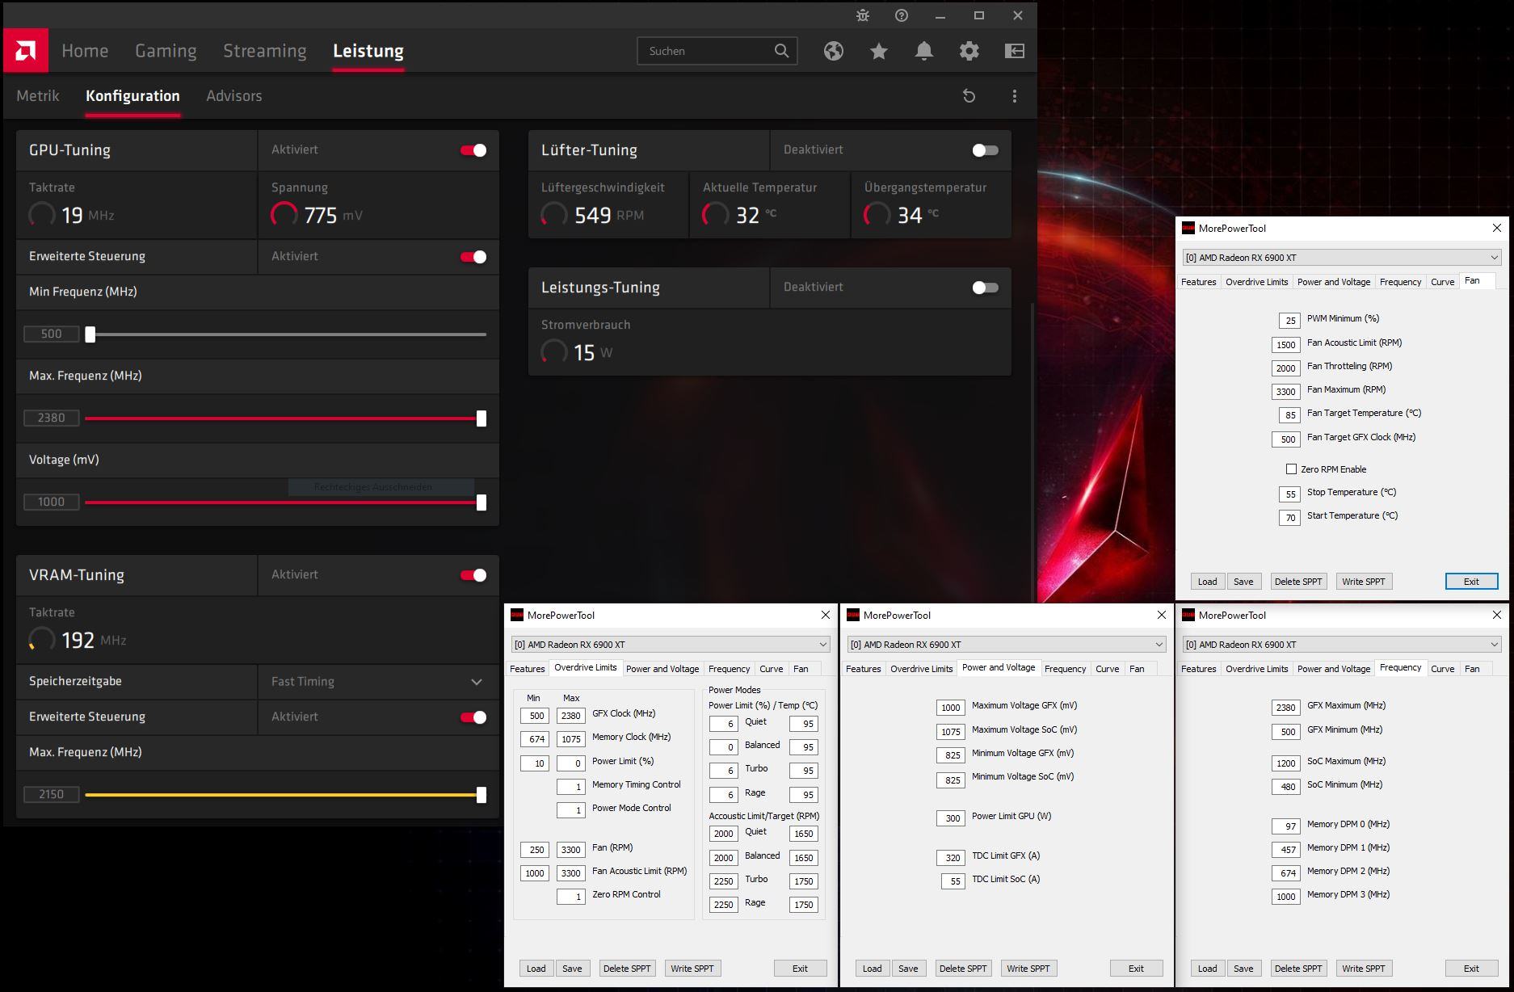This screenshot has height=992, width=1514.
Task: Click the Voltage (mV) slider handle
Action: (482, 502)
